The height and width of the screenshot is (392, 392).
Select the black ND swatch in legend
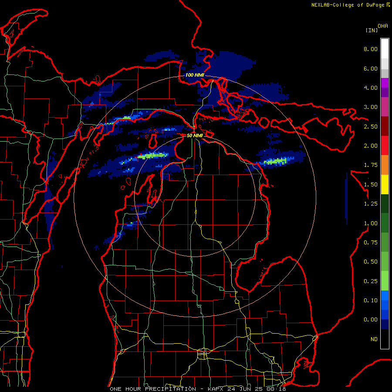point(385,339)
